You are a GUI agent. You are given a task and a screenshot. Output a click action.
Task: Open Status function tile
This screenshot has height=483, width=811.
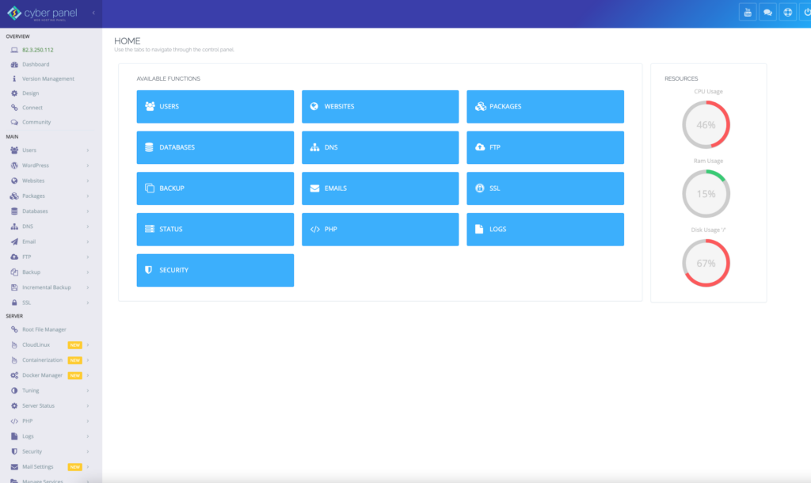tap(215, 229)
